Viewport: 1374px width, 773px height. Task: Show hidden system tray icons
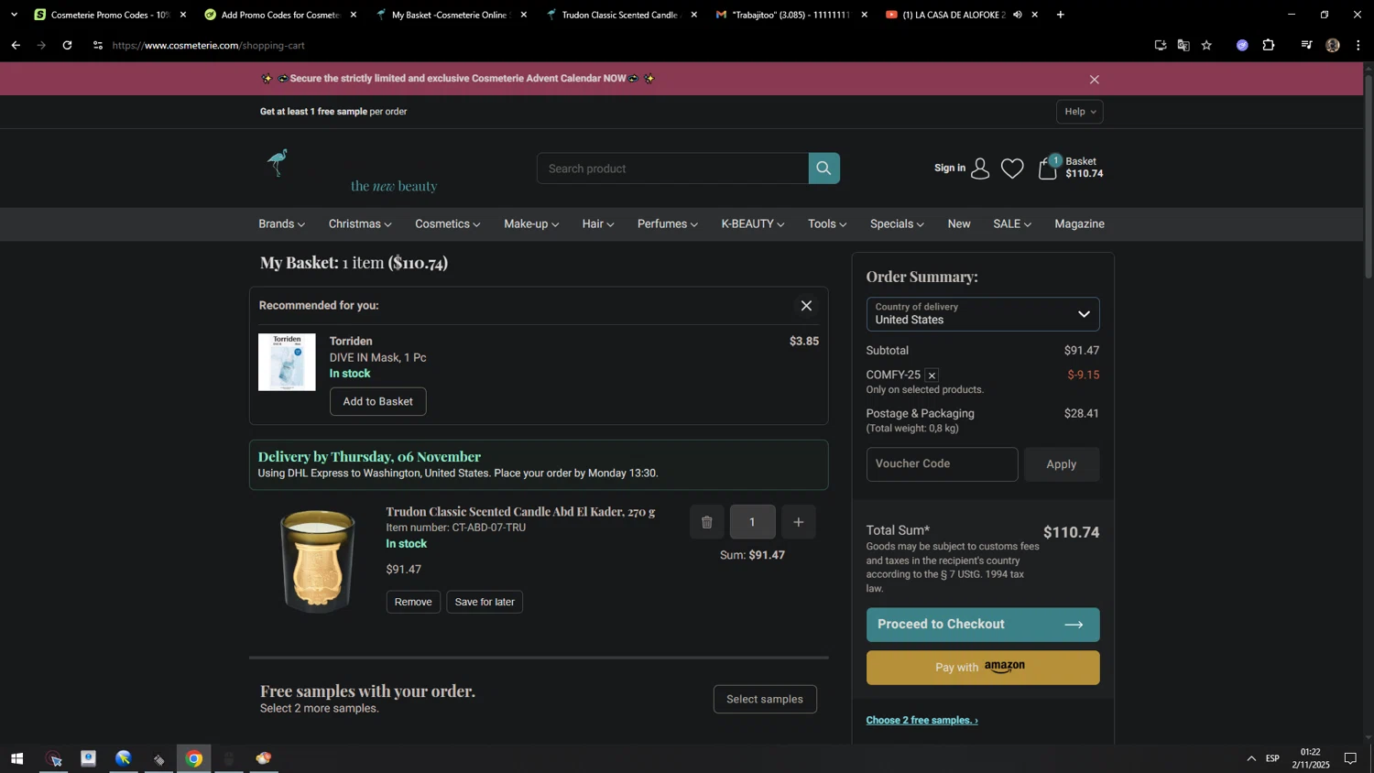1251,758
